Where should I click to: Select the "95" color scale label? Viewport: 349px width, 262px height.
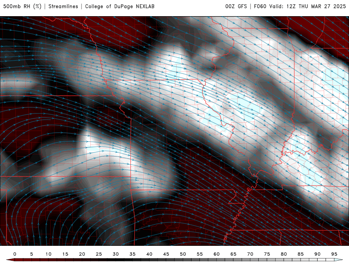tap(334, 254)
